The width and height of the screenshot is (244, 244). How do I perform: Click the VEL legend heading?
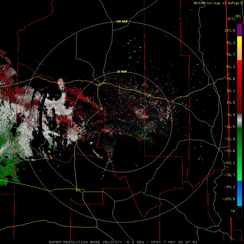[x=238, y=16]
